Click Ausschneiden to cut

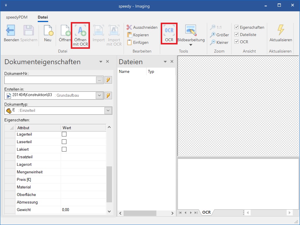[129, 27]
